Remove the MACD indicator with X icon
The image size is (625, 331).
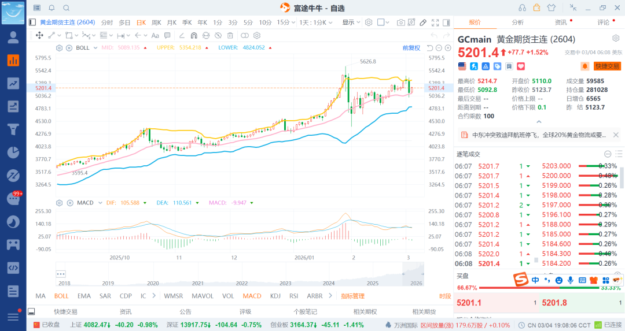(69, 203)
